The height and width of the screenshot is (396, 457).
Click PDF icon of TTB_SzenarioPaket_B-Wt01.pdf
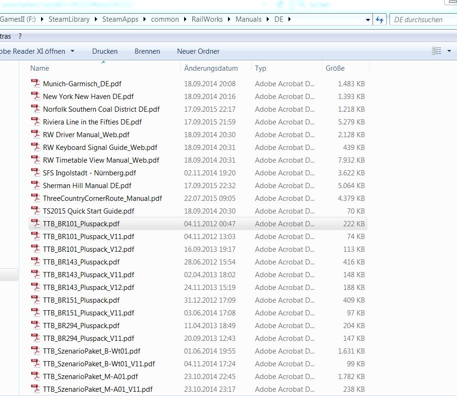35,351
